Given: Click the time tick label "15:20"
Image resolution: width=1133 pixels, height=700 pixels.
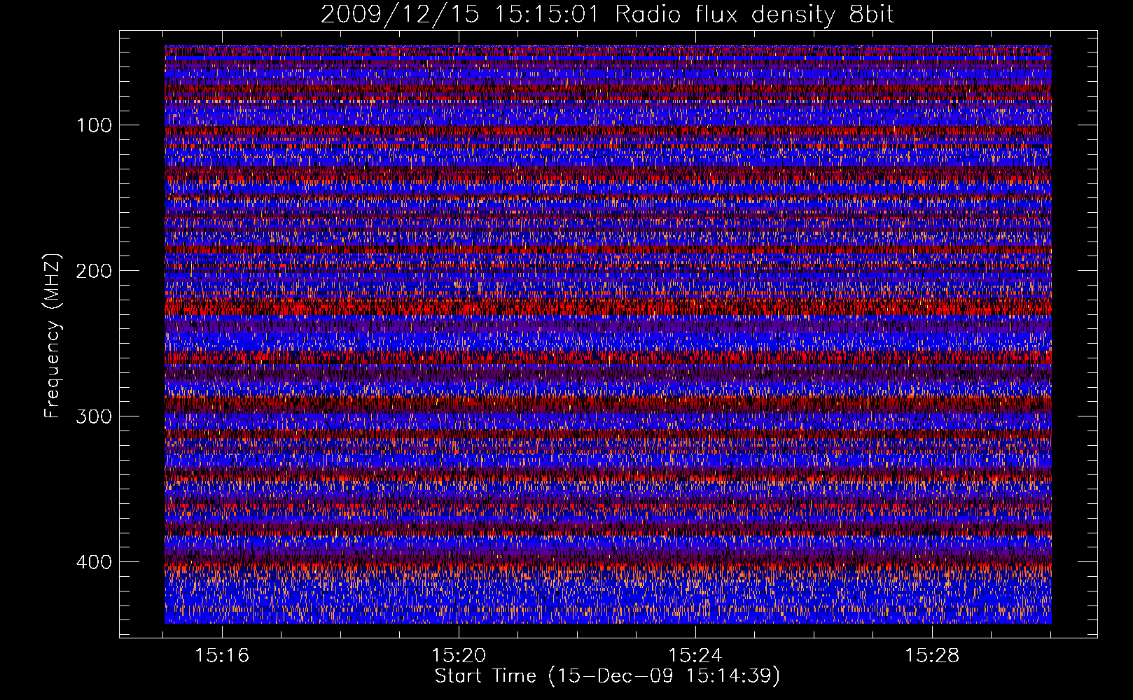Looking at the screenshot, I should 459,656.
